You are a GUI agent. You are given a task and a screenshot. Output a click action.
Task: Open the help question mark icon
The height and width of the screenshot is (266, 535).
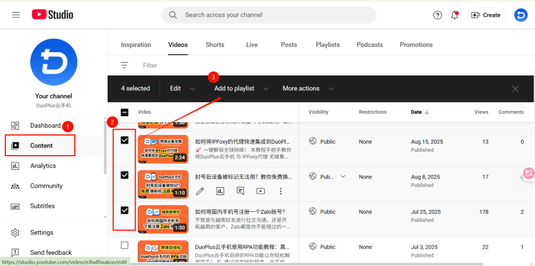click(x=437, y=15)
